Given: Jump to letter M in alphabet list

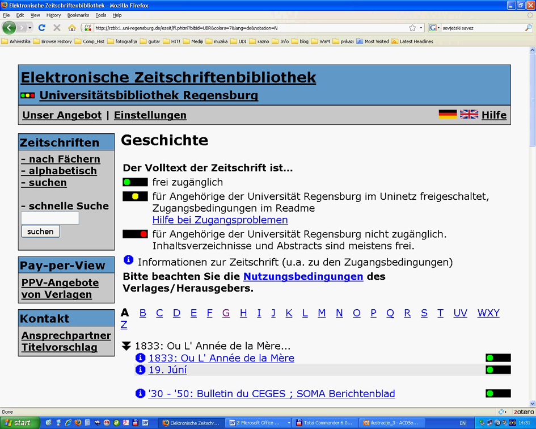Looking at the screenshot, I should 322,313.
